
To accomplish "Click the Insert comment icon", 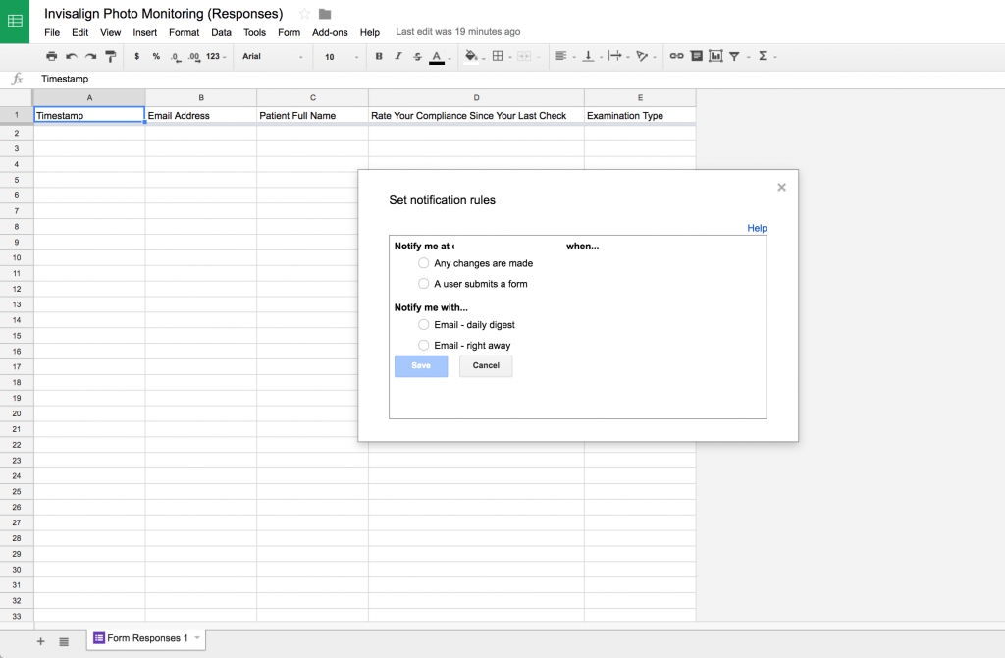I will 697,56.
